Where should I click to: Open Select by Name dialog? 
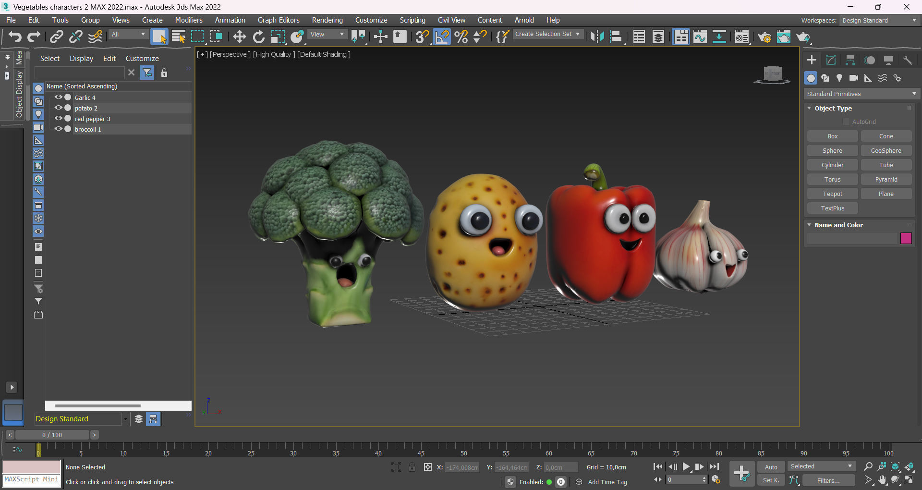tap(179, 37)
